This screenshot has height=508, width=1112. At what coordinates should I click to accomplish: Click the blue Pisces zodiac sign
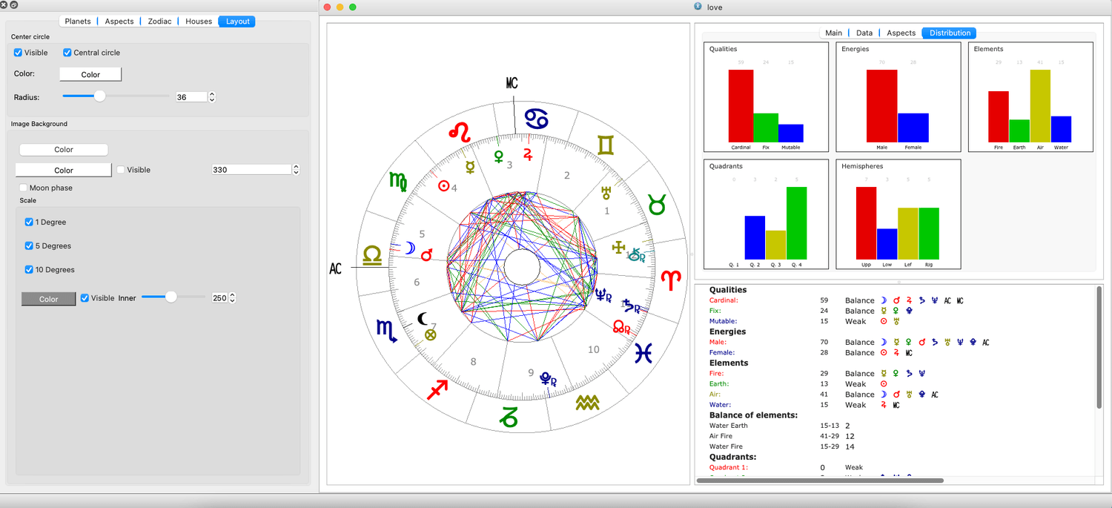tap(643, 353)
